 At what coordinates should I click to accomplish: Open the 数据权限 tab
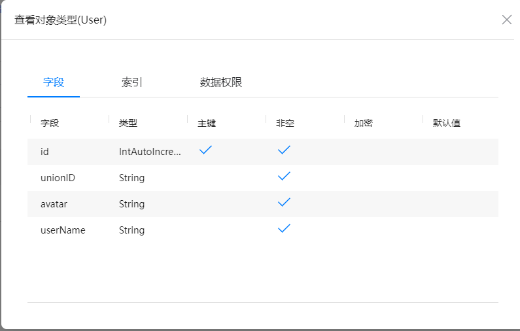tap(221, 82)
